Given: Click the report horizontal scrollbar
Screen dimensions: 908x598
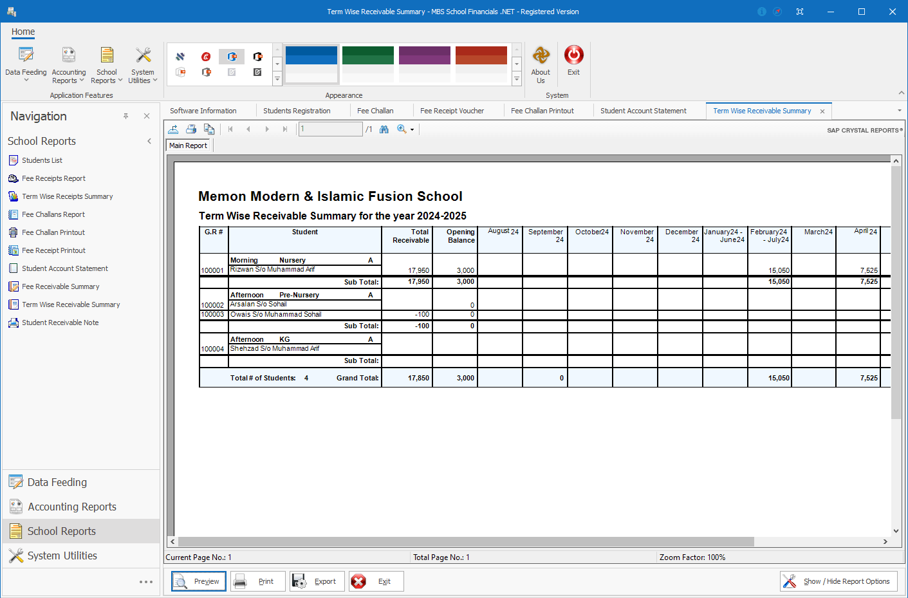Looking at the screenshot, I should point(466,541).
